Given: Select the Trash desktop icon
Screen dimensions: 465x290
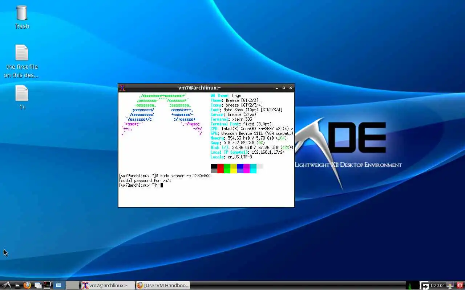Looking at the screenshot, I should pyautogui.click(x=22, y=17).
